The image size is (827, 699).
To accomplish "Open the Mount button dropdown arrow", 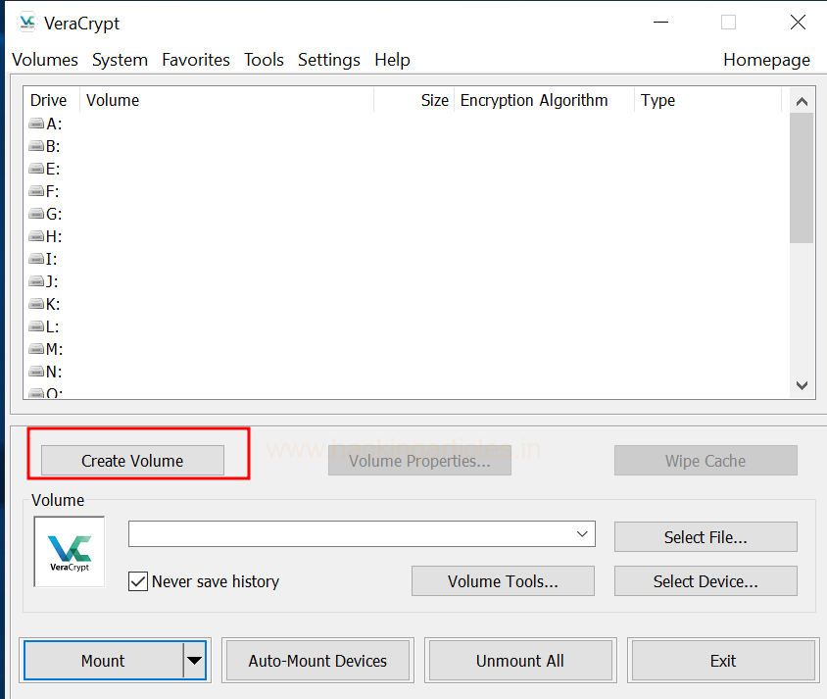I will (195, 660).
